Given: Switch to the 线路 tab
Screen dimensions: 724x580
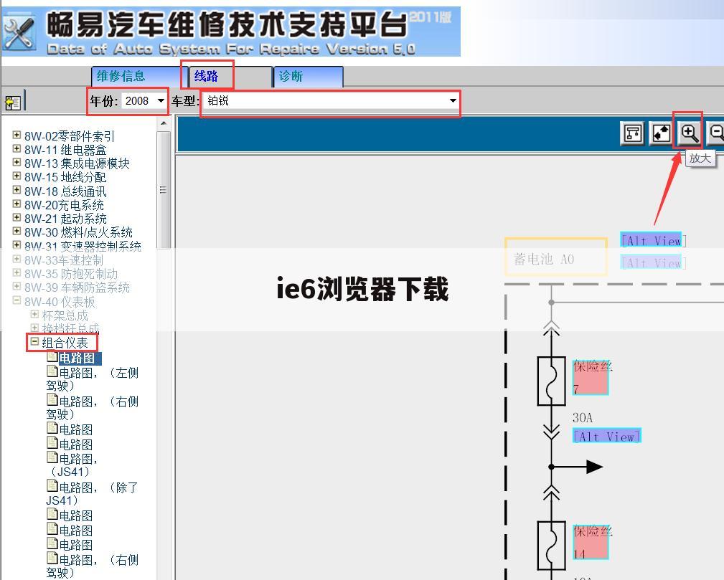Looking at the screenshot, I should pyautogui.click(x=230, y=76).
